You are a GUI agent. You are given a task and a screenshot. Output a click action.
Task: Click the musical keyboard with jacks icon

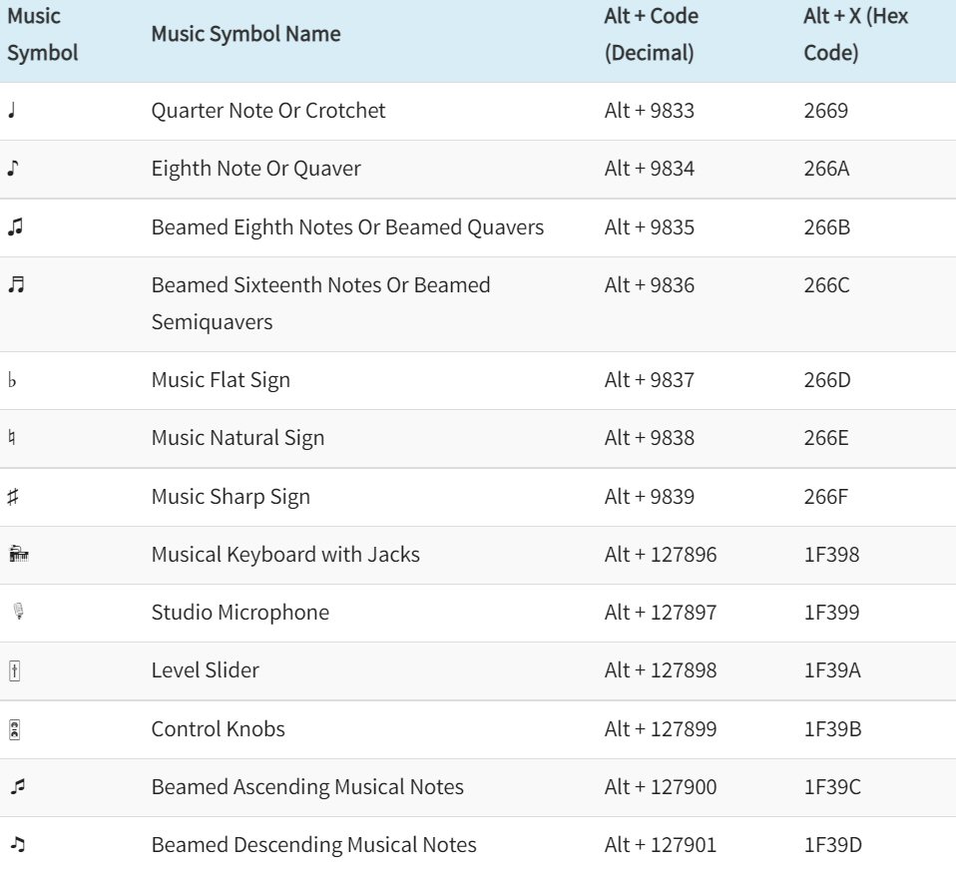click(17, 555)
